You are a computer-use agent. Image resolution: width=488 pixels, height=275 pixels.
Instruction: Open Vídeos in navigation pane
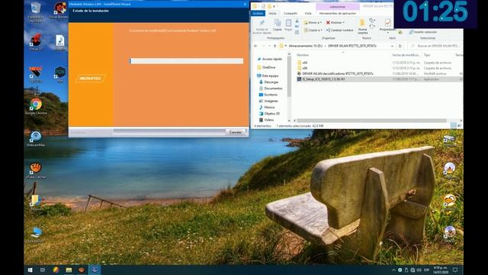click(268, 120)
